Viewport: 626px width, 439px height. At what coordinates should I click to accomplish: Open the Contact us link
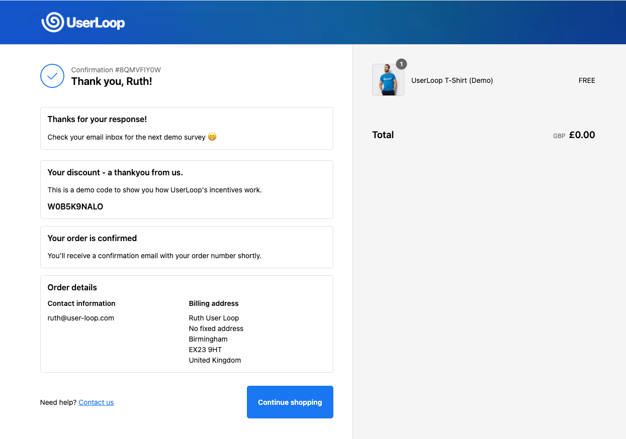coord(96,402)
